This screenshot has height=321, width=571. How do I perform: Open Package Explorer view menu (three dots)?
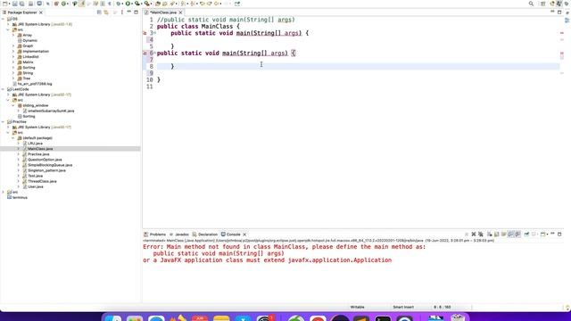point(122,12)
